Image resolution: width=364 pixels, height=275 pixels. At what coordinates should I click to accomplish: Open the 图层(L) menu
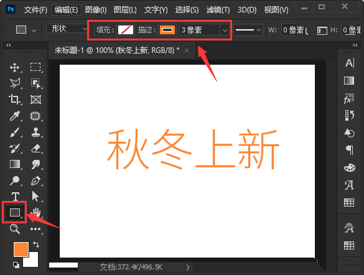[125, 10]
